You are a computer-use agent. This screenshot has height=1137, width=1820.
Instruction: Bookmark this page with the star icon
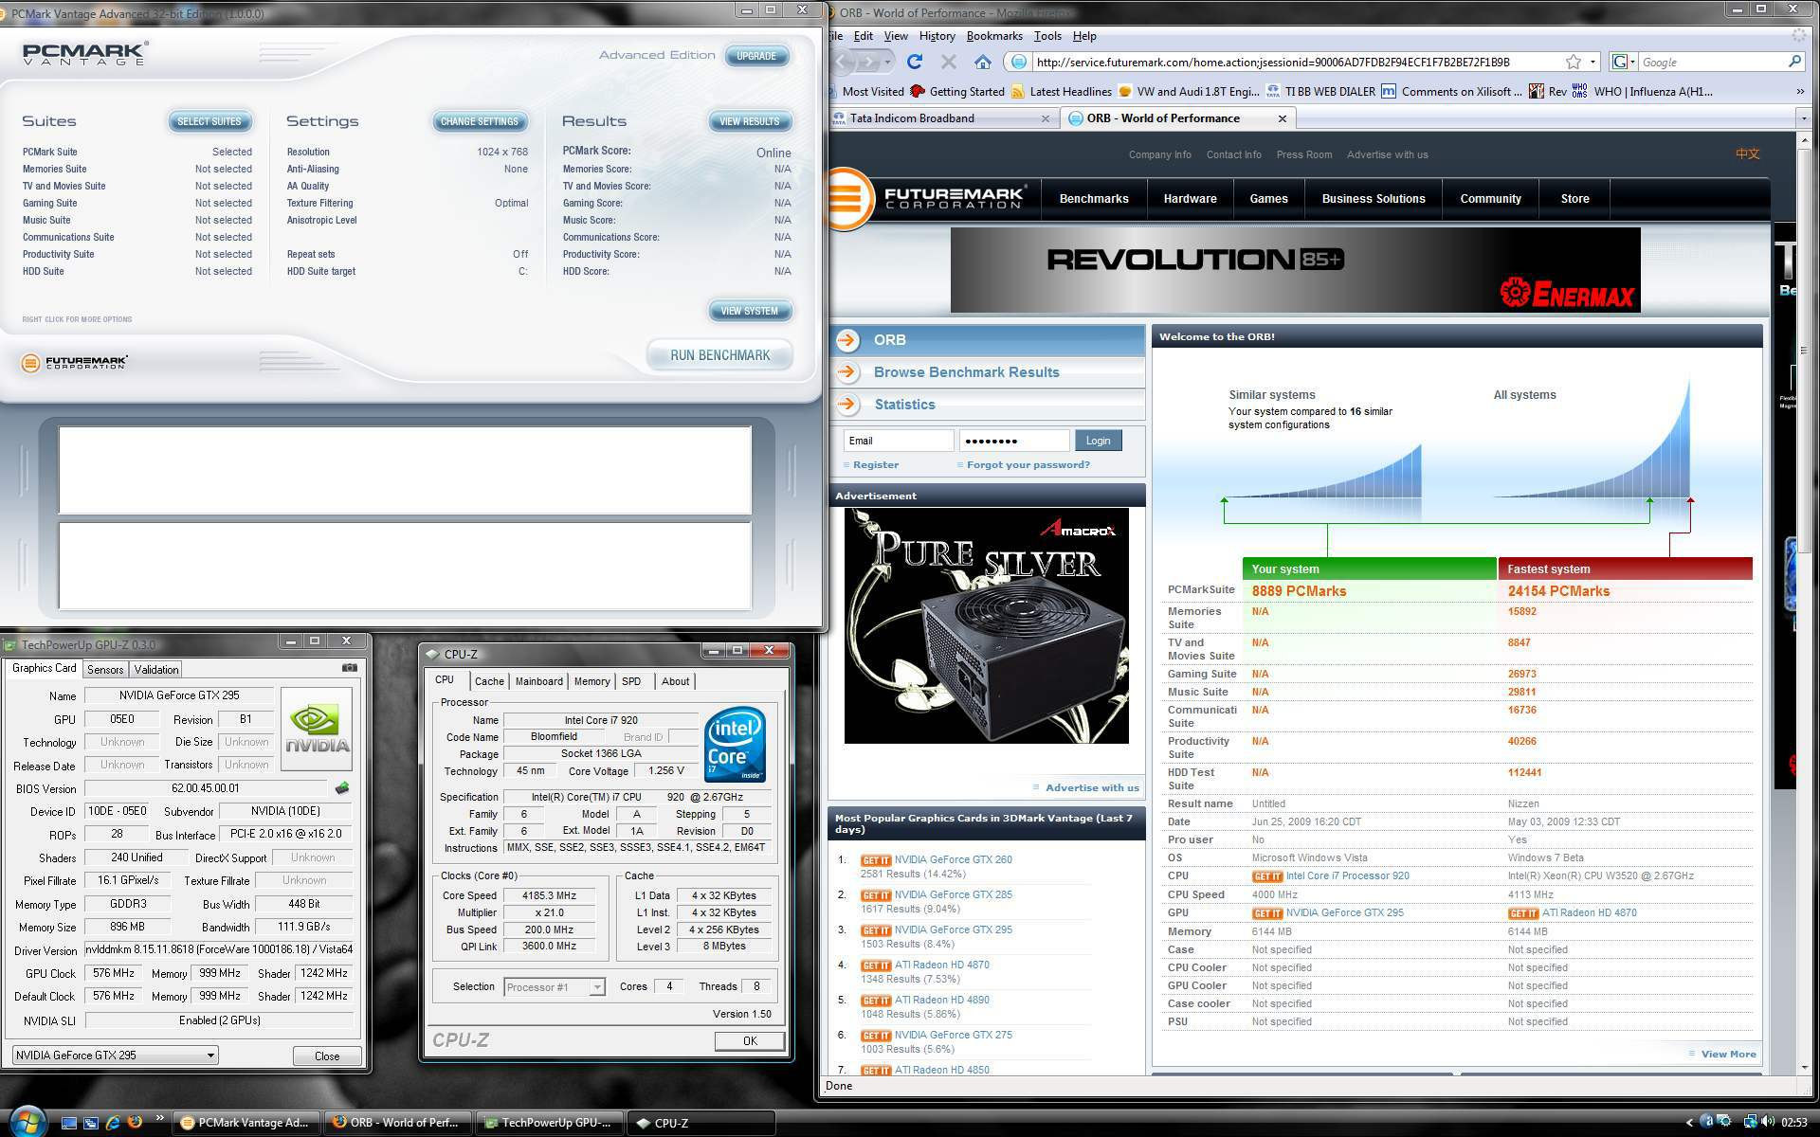click(1574, 62)
